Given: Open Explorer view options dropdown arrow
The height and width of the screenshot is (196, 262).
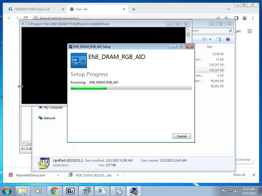Looking at the screenshot, I should point(210,39).
